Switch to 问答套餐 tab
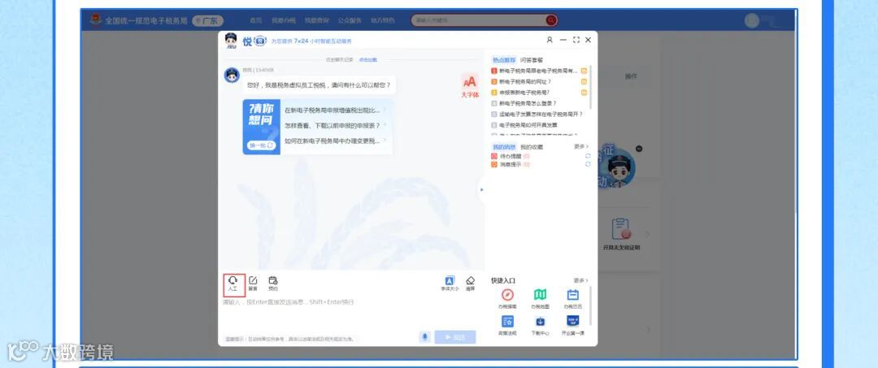 pyautogui.click(x=532, y=60)
